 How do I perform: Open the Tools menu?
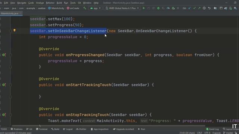(x=73, y=3)
